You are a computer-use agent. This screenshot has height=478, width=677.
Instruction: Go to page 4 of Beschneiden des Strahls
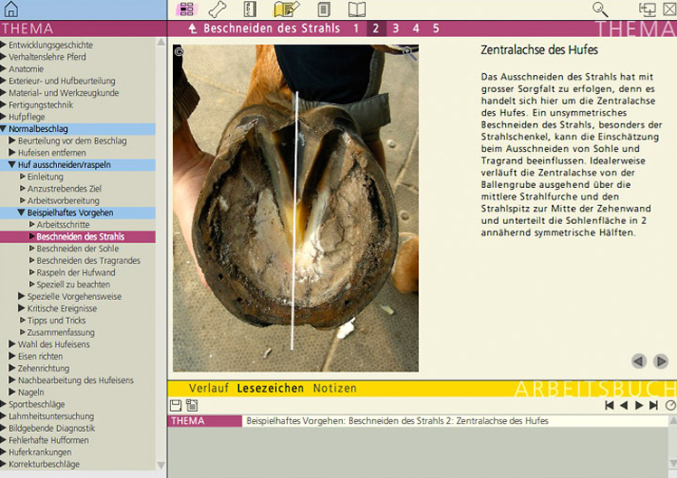[x=415, y=29]
